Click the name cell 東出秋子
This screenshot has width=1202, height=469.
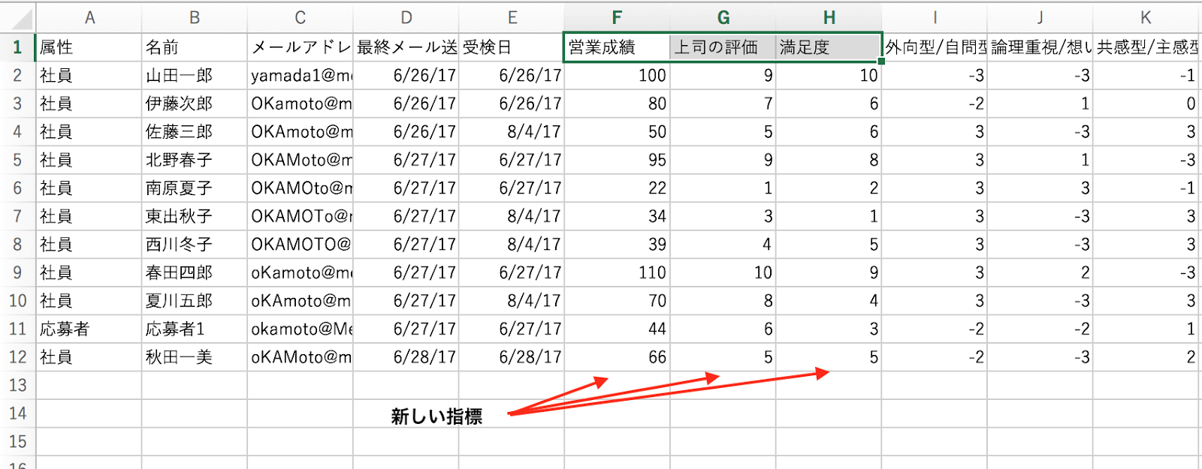(195, 216)
